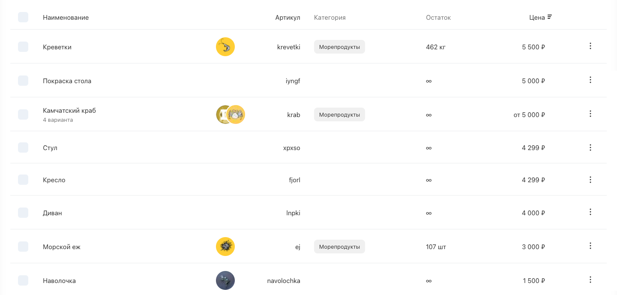
Task: Open more options for Диван row
Action: click(590, 212)
